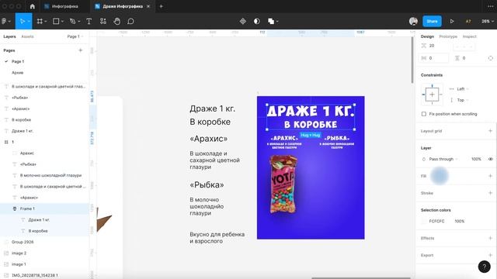Open a new tab with plus
This screenshot has width=497, height=279.
pos(161,6)
